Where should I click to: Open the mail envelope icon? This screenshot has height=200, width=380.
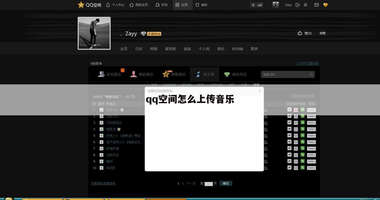(317, 5)
